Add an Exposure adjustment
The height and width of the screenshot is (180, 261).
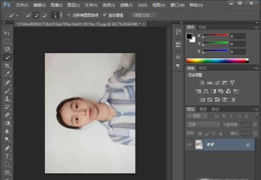(x=225, y=83)
